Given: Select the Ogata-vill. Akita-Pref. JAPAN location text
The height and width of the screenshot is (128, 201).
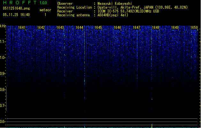Looking at the screenshot, I should coord(143,7).
